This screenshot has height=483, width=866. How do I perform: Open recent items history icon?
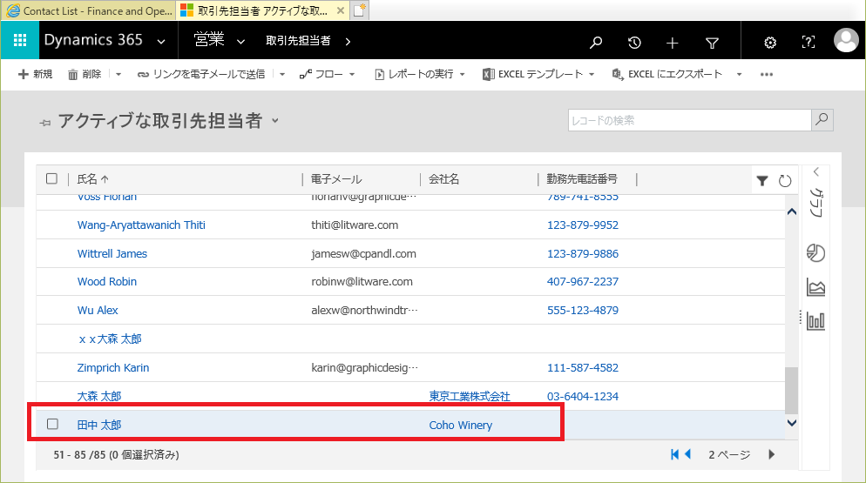click(634, 42)
